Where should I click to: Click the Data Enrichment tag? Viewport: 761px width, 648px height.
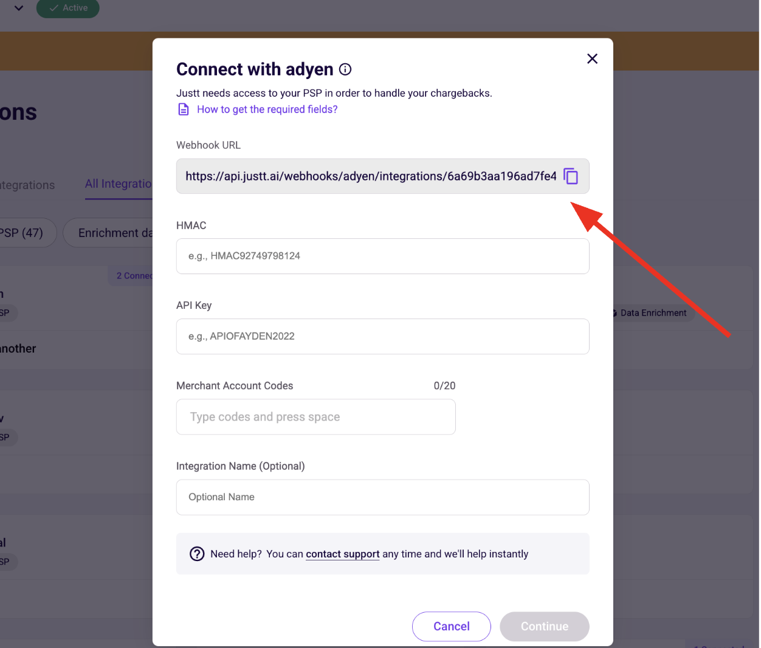653,313
